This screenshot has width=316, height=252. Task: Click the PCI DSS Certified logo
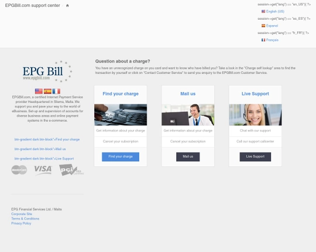point(71,170)
